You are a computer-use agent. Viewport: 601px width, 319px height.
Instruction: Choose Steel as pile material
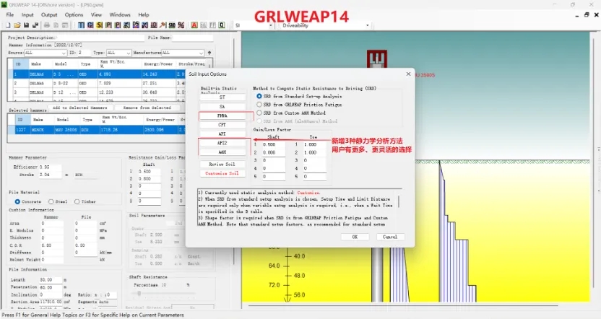click(51, 201)
